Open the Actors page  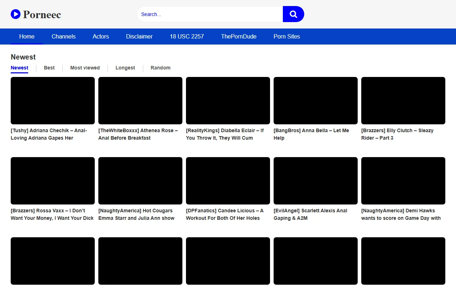tap(100, 36)
